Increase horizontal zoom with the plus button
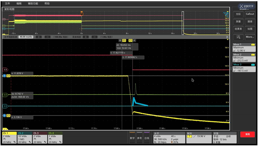This screenshot has height=146, width=258. (x=39, y=37)
